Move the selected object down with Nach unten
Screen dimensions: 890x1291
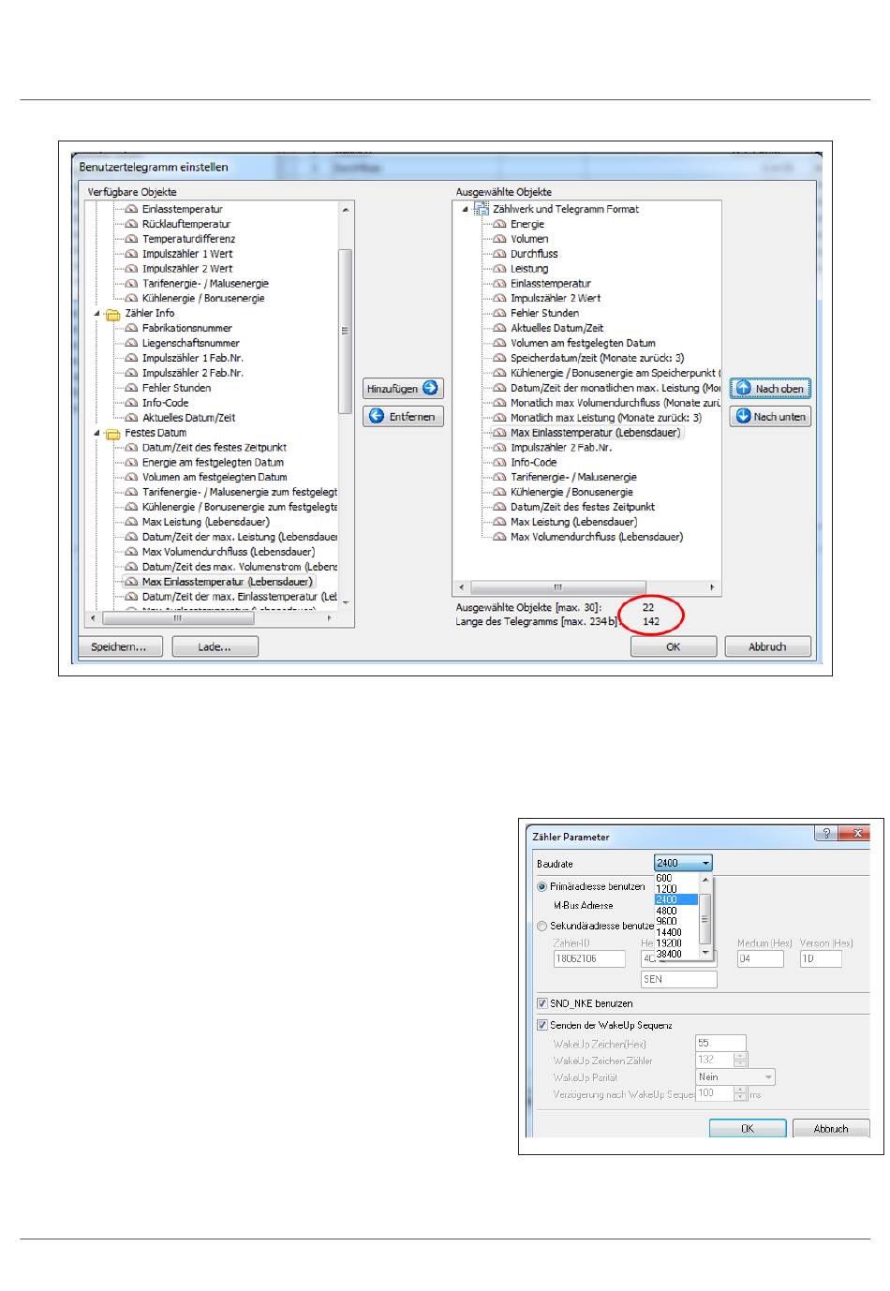click(769, 416)
